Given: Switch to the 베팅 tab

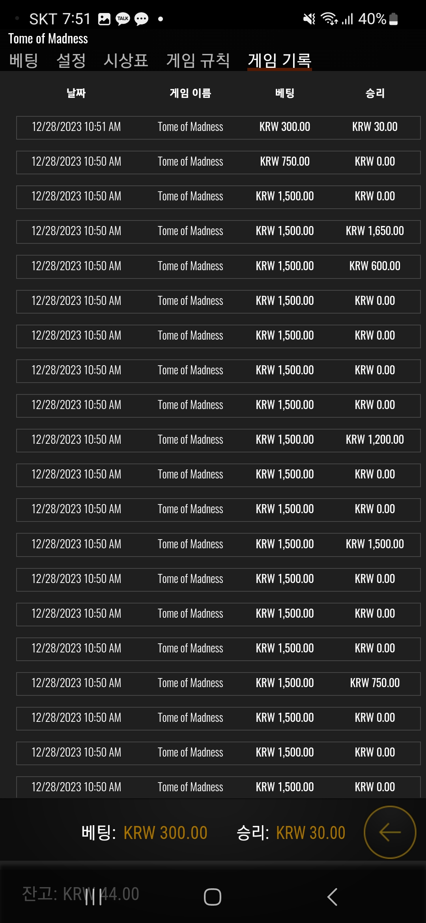Looking at the screenshot, I should click(x=24, y=60).
